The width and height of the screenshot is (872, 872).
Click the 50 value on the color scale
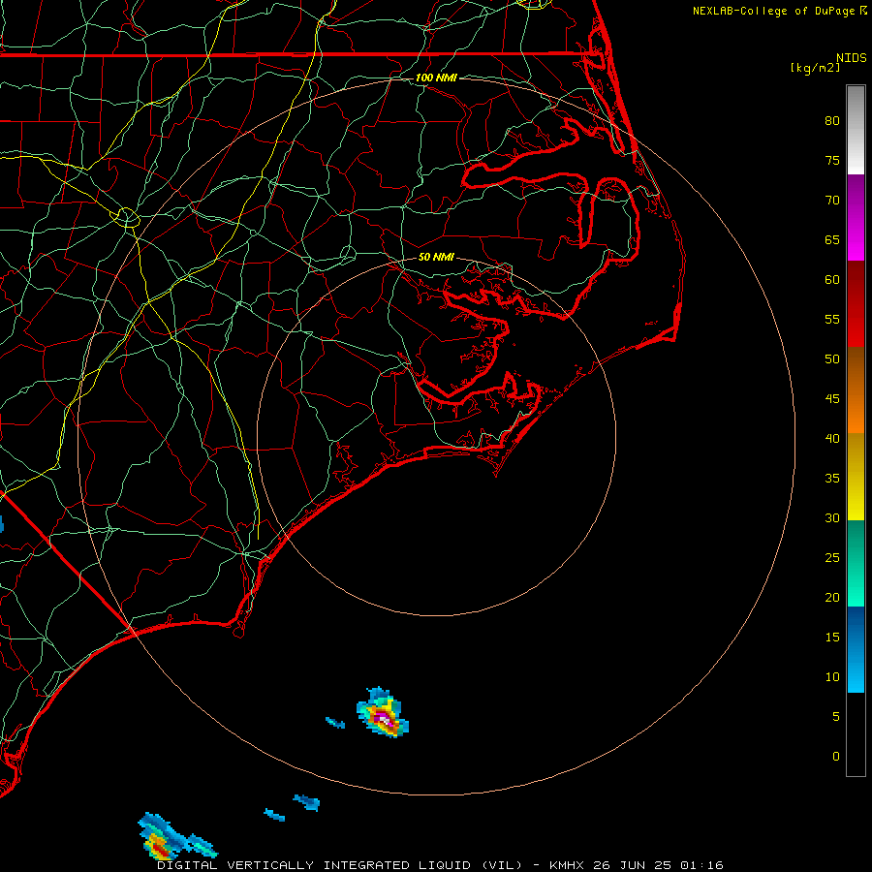point(832,359)
